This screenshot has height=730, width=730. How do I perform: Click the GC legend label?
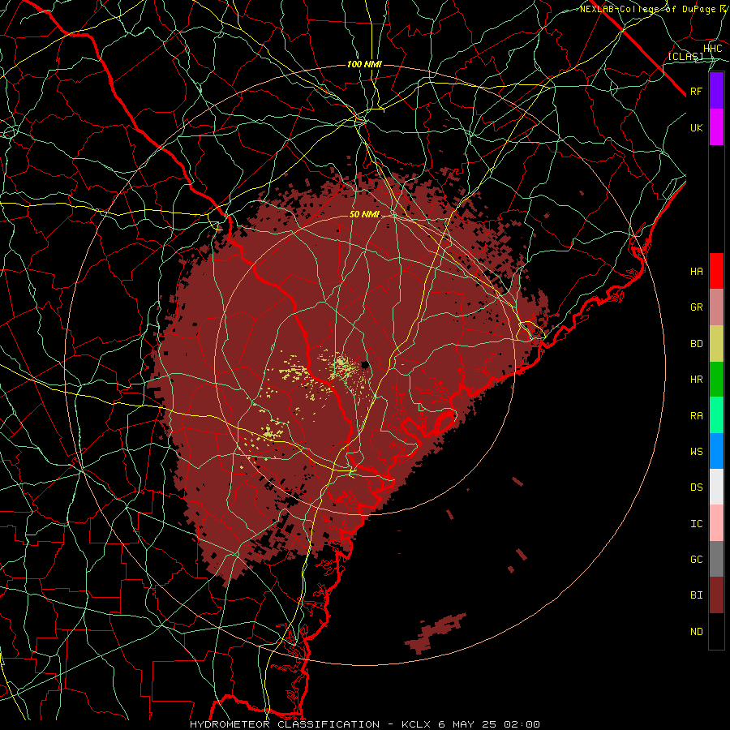point(697,560)
